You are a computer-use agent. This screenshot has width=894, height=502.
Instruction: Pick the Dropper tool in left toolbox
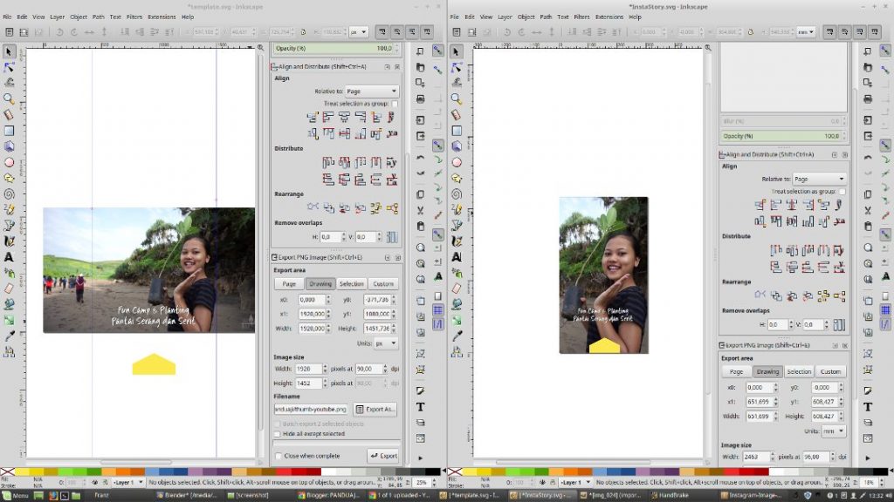[x=10, y=336]
